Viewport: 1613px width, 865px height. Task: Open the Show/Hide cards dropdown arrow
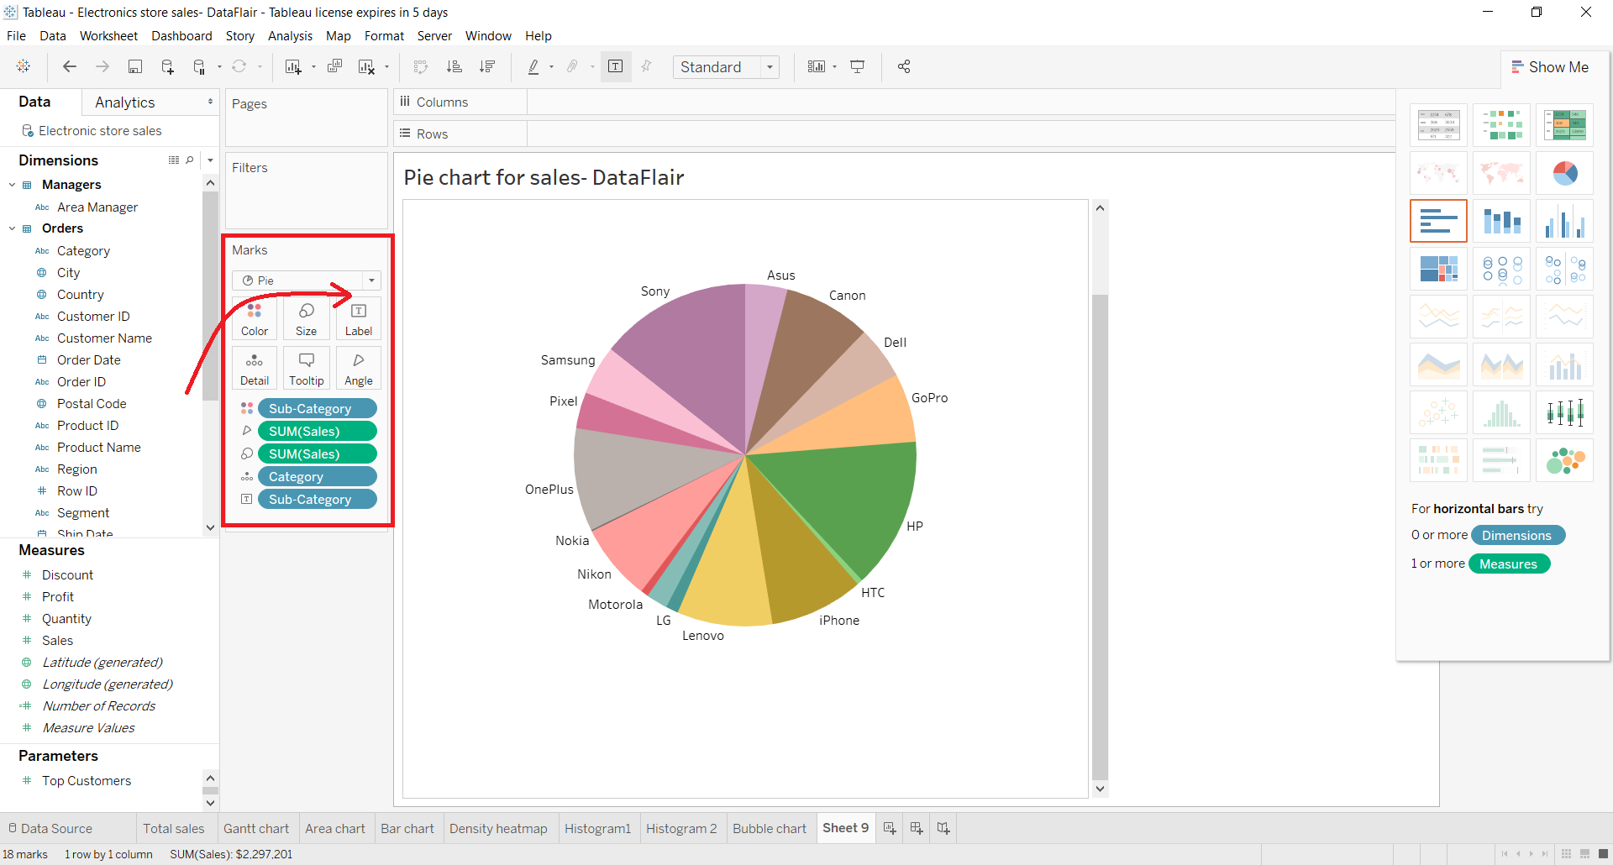pyautogui.click(x=834, y=67)
